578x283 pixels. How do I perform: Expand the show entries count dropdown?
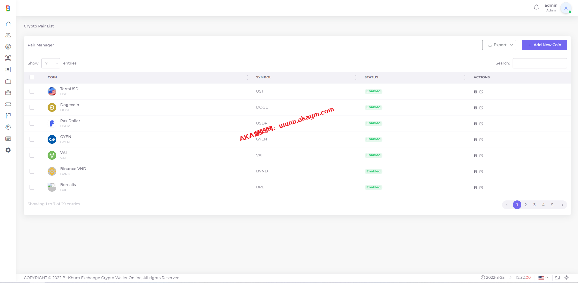(x=51, y=63)
